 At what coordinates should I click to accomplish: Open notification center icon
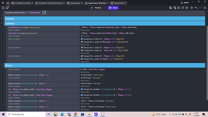point(204,114)
